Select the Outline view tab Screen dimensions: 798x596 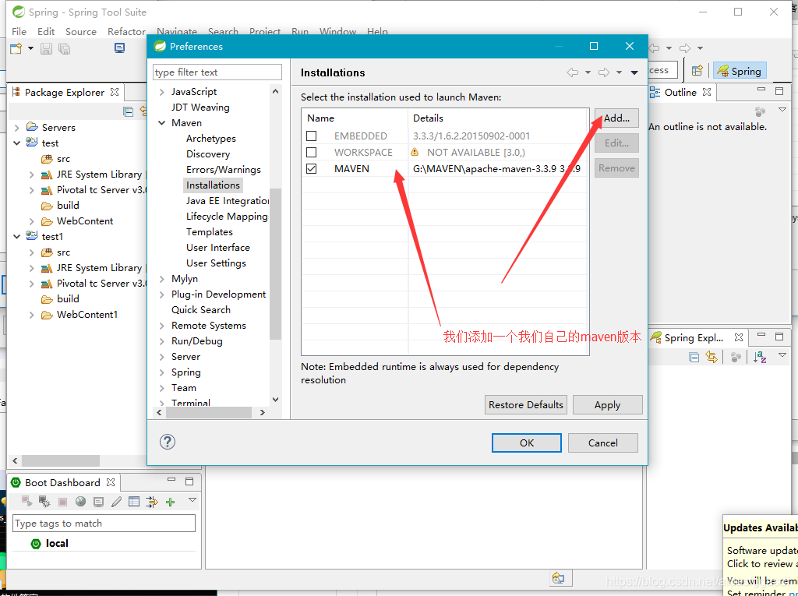(x=680, y=92)
